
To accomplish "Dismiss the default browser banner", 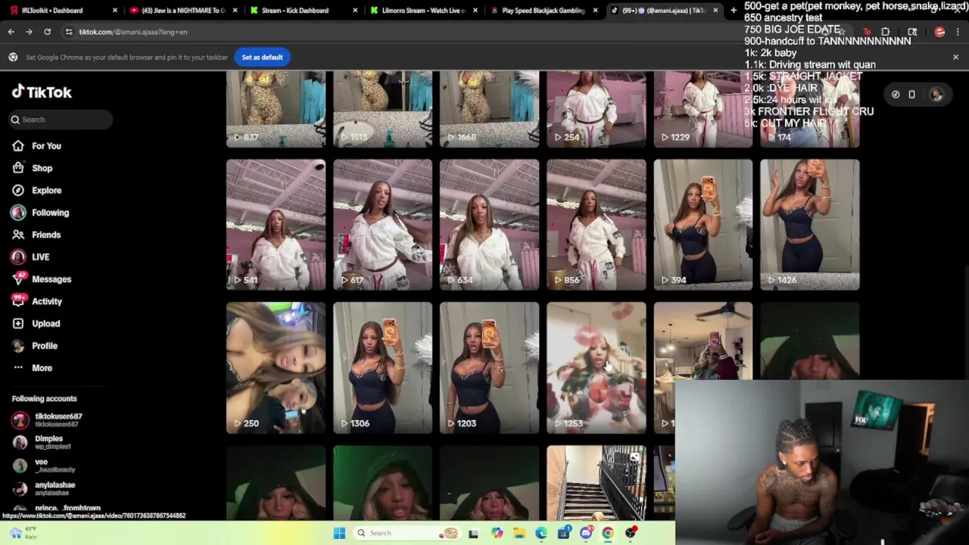I will 955,57.
